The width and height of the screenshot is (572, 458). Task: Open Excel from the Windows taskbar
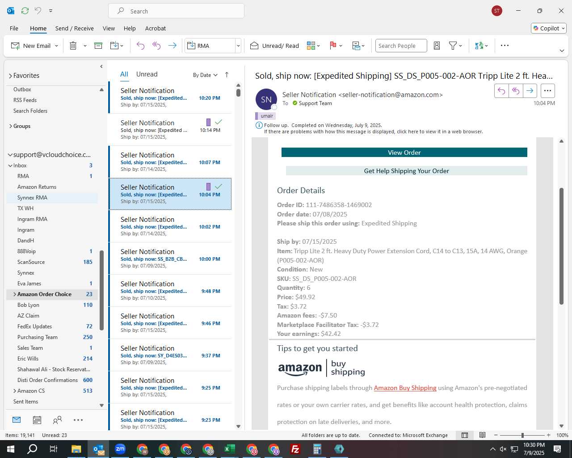229,449
